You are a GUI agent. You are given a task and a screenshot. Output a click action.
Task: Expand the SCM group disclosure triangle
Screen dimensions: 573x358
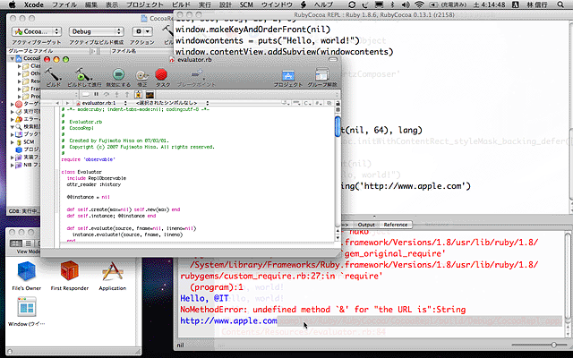(12, 142)
